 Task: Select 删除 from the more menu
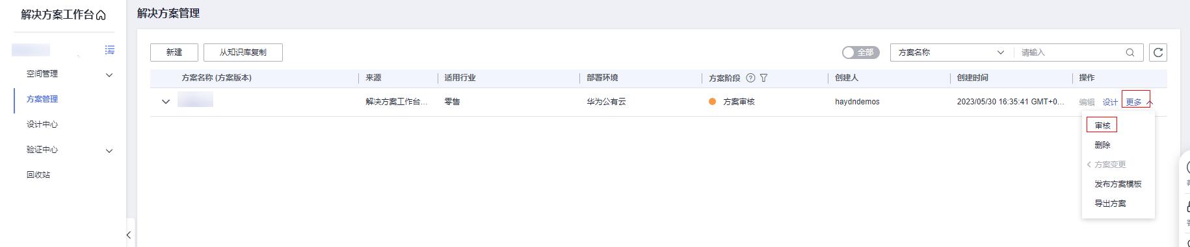[1102, 145]
